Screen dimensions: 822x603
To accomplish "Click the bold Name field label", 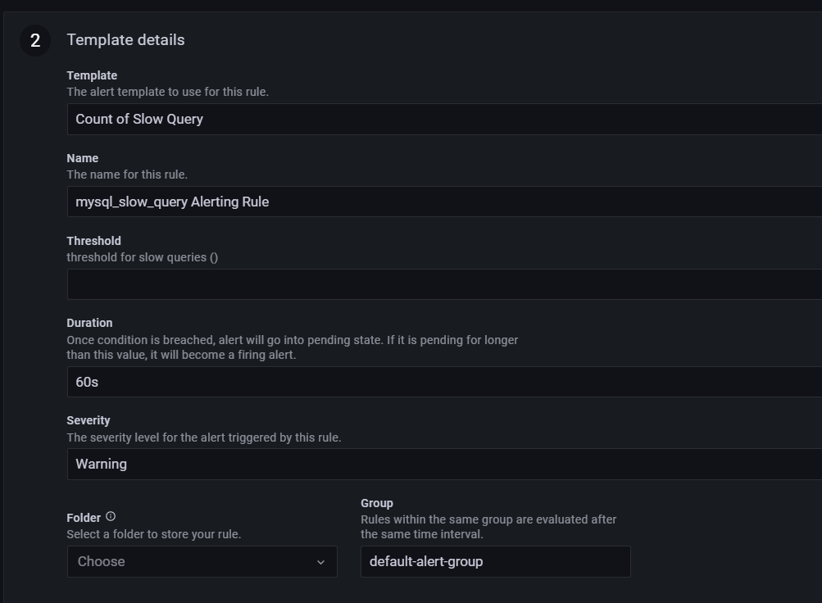I will pos(82,158).
